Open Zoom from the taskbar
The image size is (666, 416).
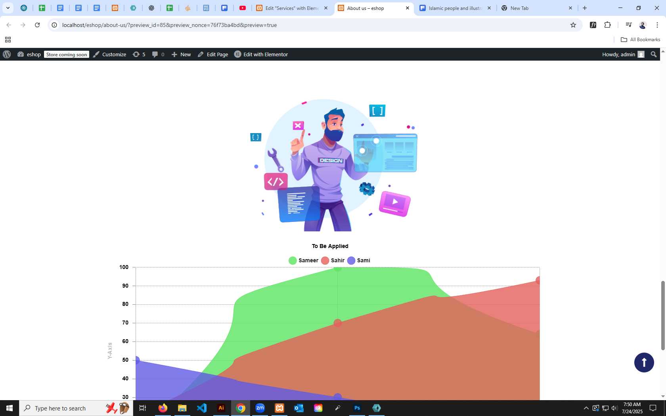(x=260, y=408)
